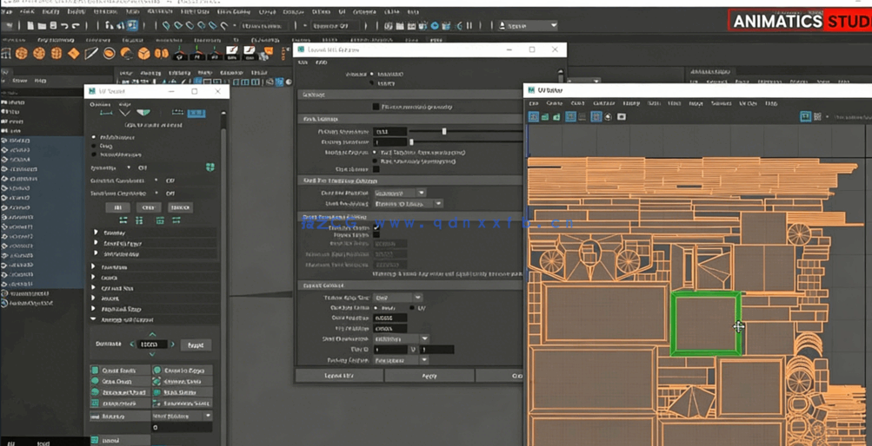Click the Undo arrow icon in top toolbar
The height and width of the screenshot is (446, 872).
click(66, 26)
